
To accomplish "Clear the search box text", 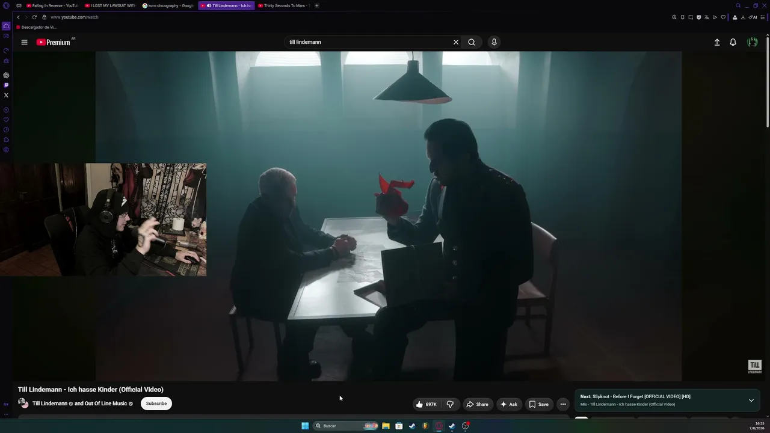I will (x=456, y=42).
